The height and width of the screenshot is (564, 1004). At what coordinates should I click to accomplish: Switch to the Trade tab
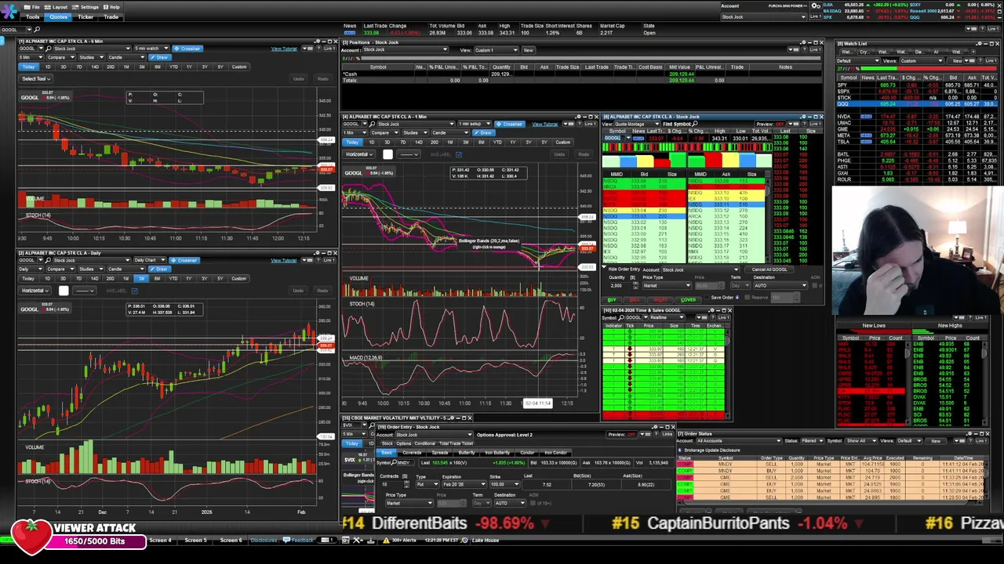pos(111,16)
